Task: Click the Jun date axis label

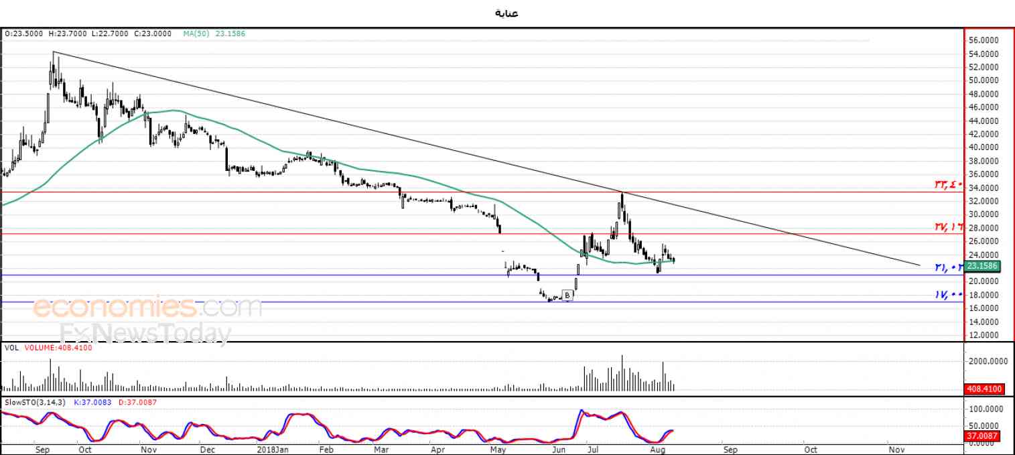Action: pyautogui.click(x=559, y=449)
